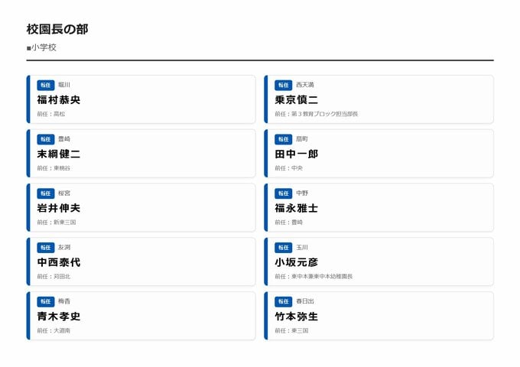Image resolution: width=520 pixels, height=367 pixels.
Task: Click the 転任 badge beside 桜宮
Action: click(x=46, y=193)
